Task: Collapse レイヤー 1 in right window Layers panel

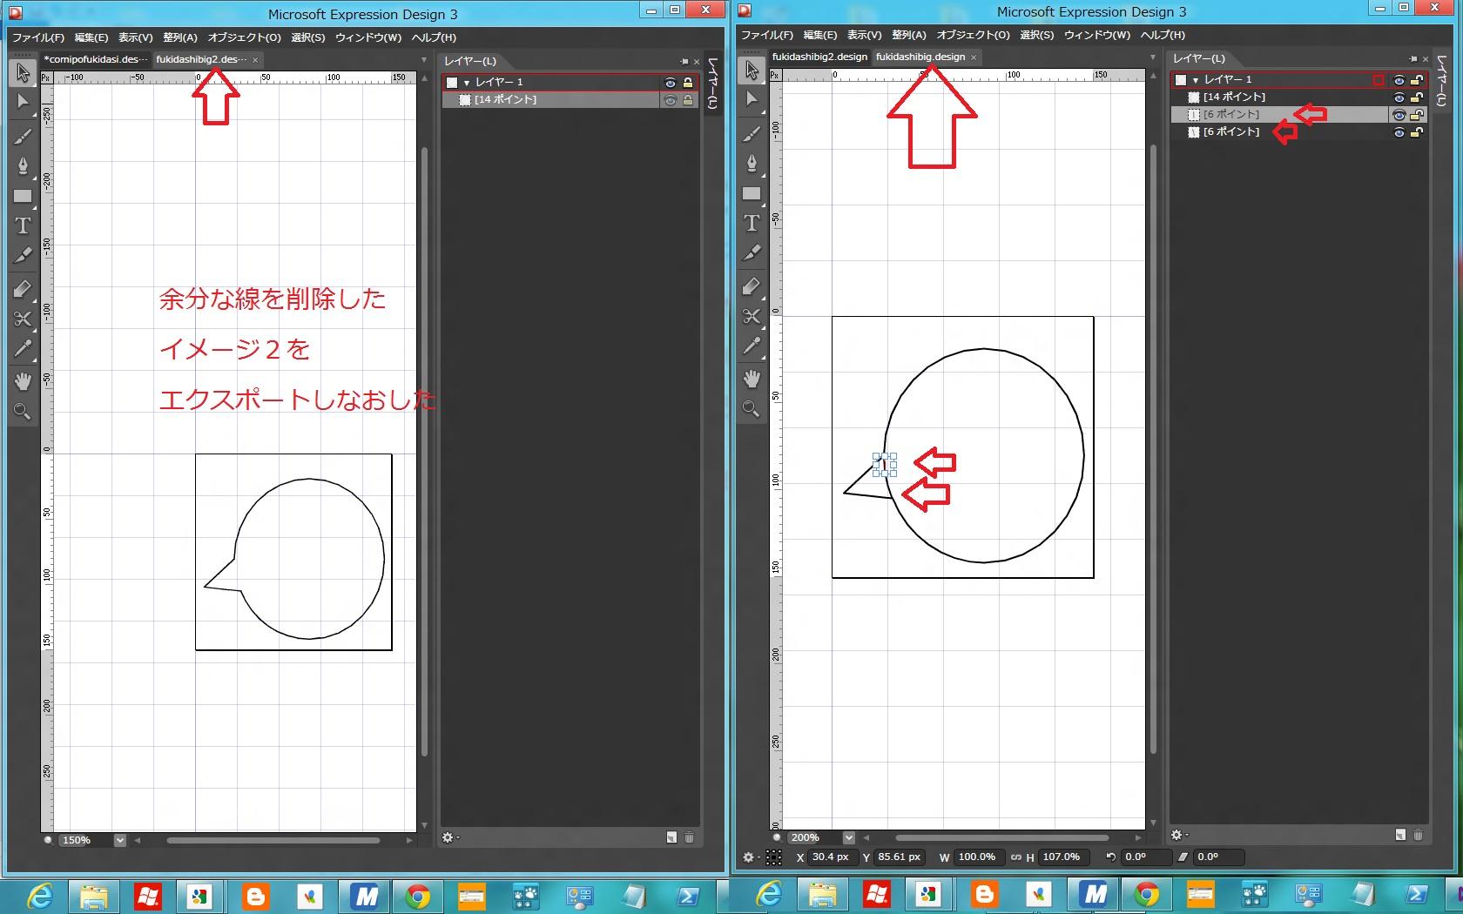Action: point(1196,80)
